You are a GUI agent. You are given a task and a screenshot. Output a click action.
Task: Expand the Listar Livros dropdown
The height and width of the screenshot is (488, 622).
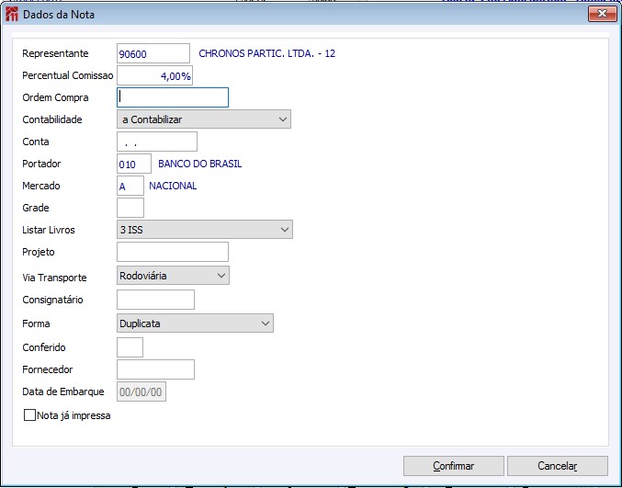205,230
